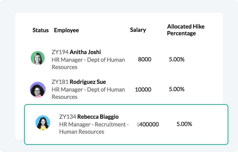This screenshot has width=238, height=152.
Task: Click the Salary column header
Action: tap(138, 30)
